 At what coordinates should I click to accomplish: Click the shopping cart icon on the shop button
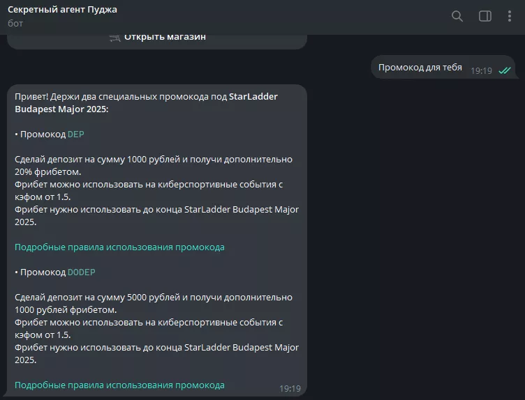(x=115, y=37)
